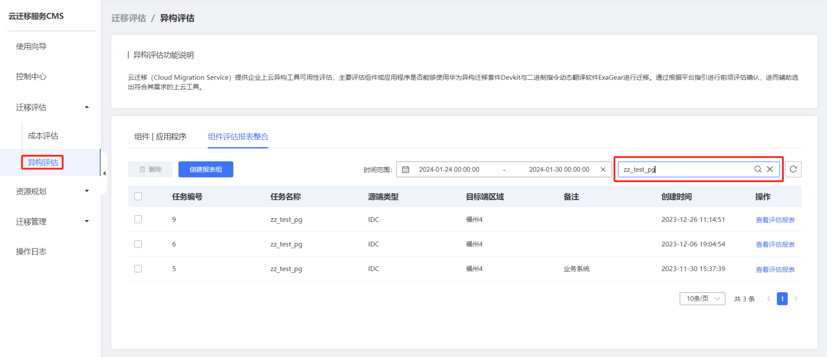View evaluation report for task 5
The height and width of the screenshot is (357, 827).
(x=775, y=269)
